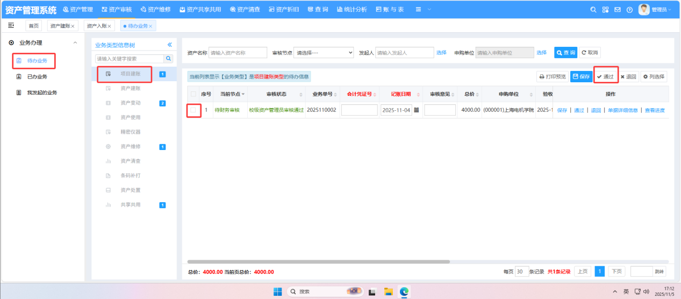681x299 pixels.
Task: Open the QR code grid icon in header
Action: point(605,10)
